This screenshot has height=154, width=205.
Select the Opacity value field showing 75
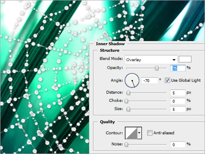click(x=178, y=68)
